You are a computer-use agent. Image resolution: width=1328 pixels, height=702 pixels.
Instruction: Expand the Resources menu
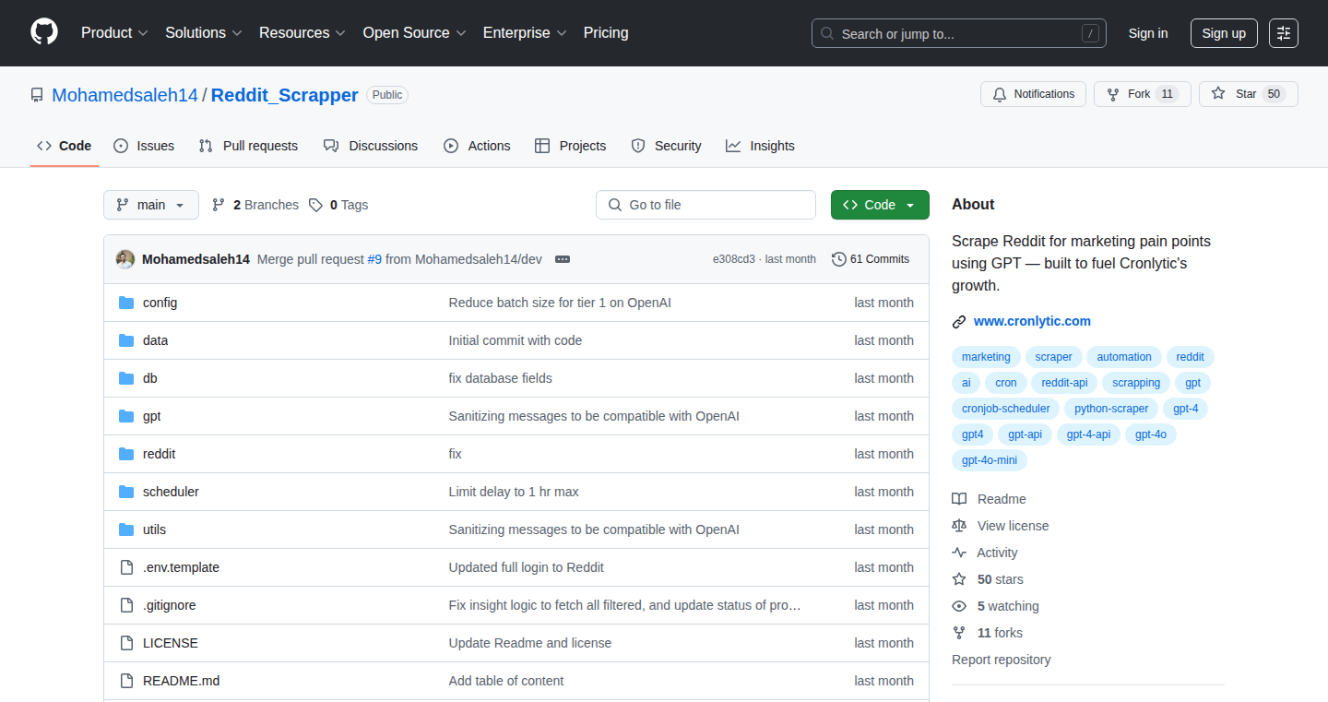(x=302, y=33)
